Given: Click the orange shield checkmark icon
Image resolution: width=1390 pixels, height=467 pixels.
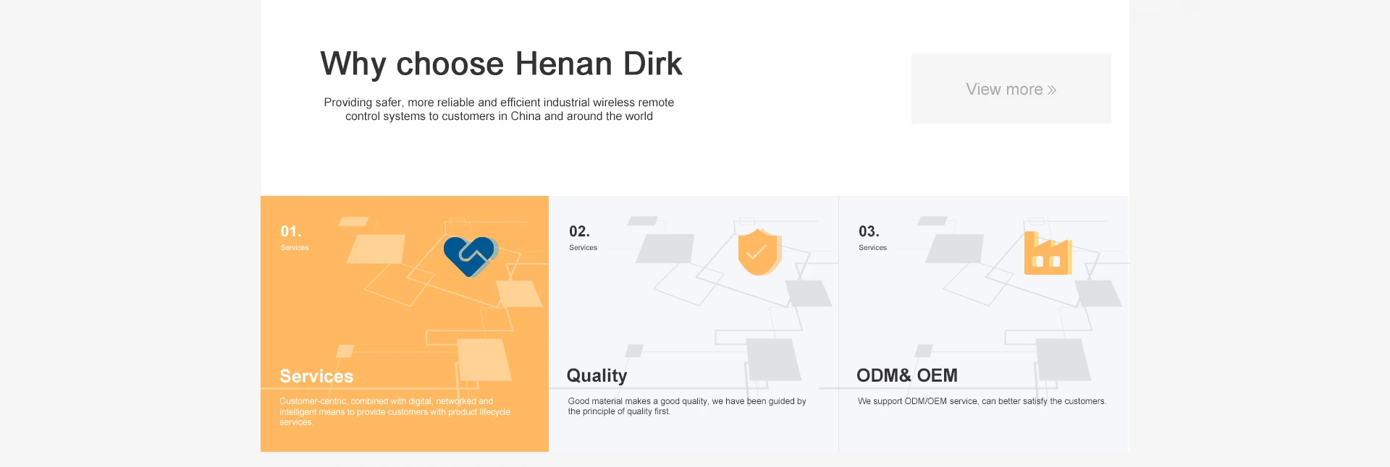Looking at the screenshot, I should pos(759,252).
